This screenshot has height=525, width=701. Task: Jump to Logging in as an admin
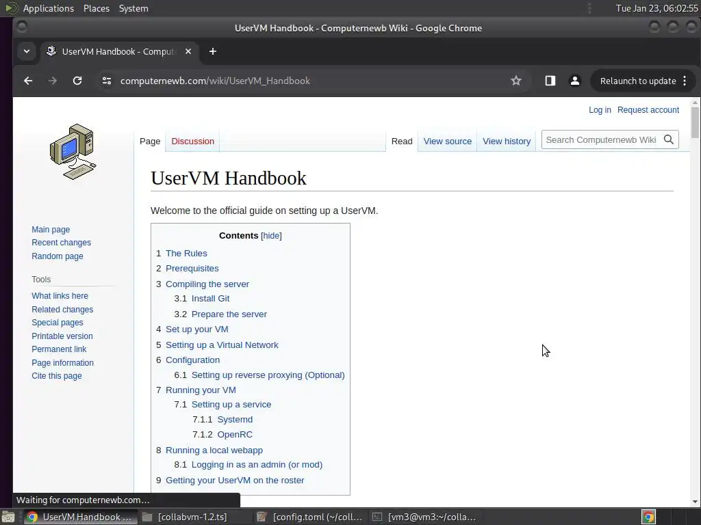pyautogui.click(x=257, y=464)
